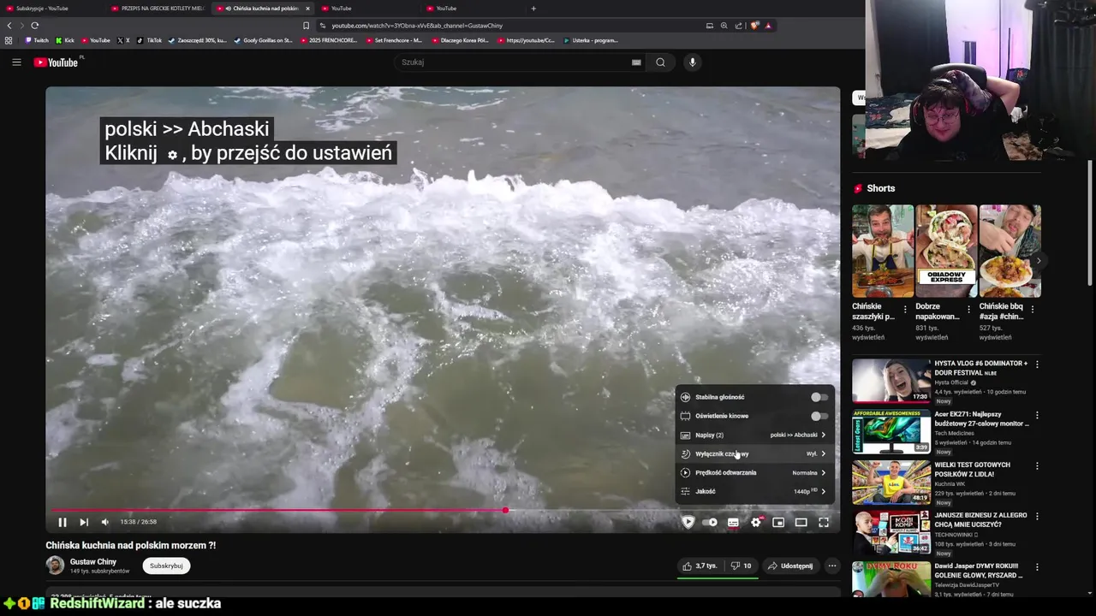Start voice search with microphone
Screen dimensions: 1096x616
point(693,62)
